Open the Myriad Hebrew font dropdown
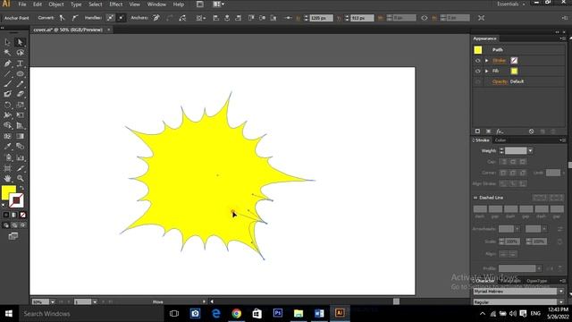 (x=560, y=292)
